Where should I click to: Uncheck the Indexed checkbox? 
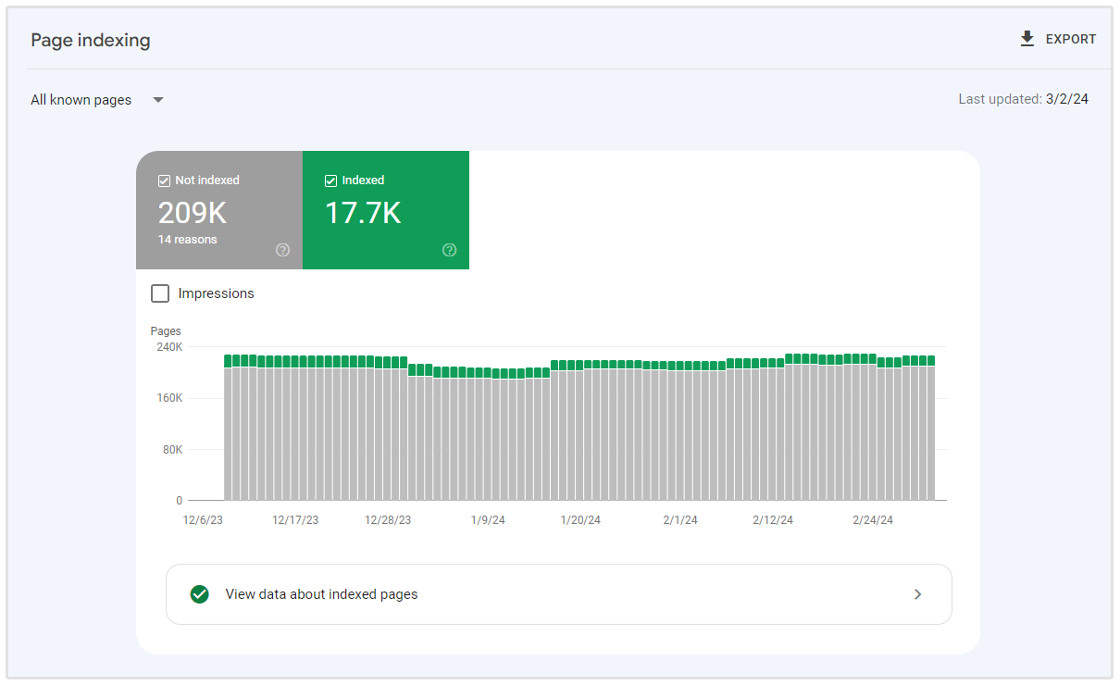[330, 181]
